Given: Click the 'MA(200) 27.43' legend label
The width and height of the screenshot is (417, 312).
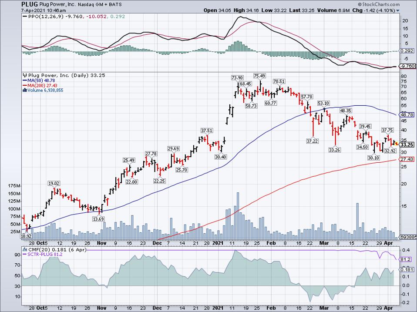Looking at the screenshot, I should coord(42,86).
